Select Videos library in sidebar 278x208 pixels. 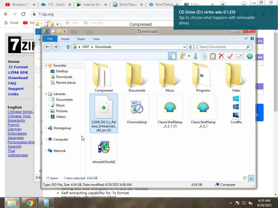[x=61, y=117]
